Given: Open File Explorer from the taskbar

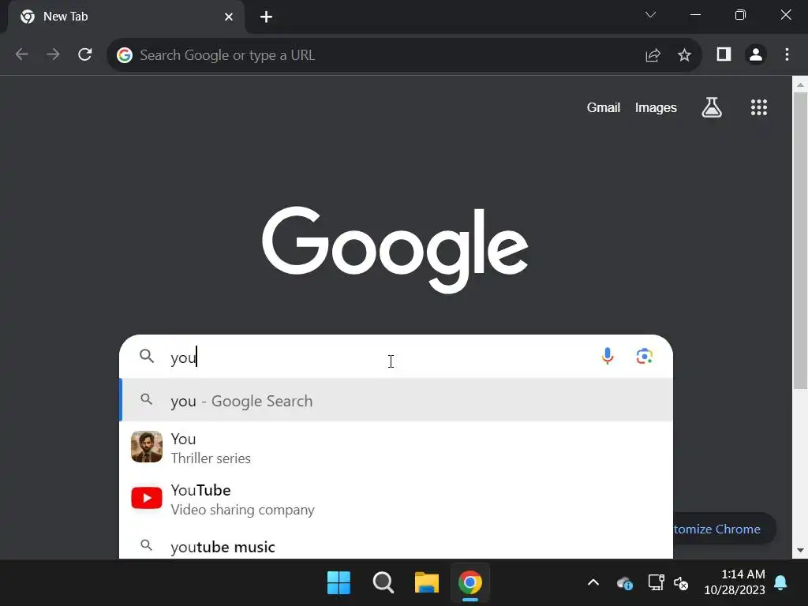Looking at the screenshot, I should [x=427, y=583].
